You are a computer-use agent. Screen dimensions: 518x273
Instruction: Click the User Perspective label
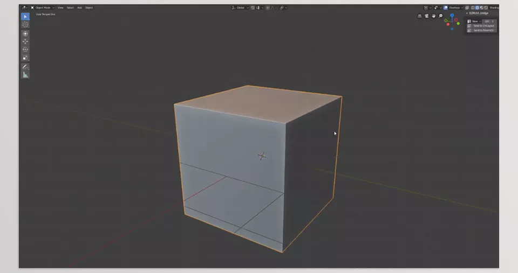click(x=45, y=14)
